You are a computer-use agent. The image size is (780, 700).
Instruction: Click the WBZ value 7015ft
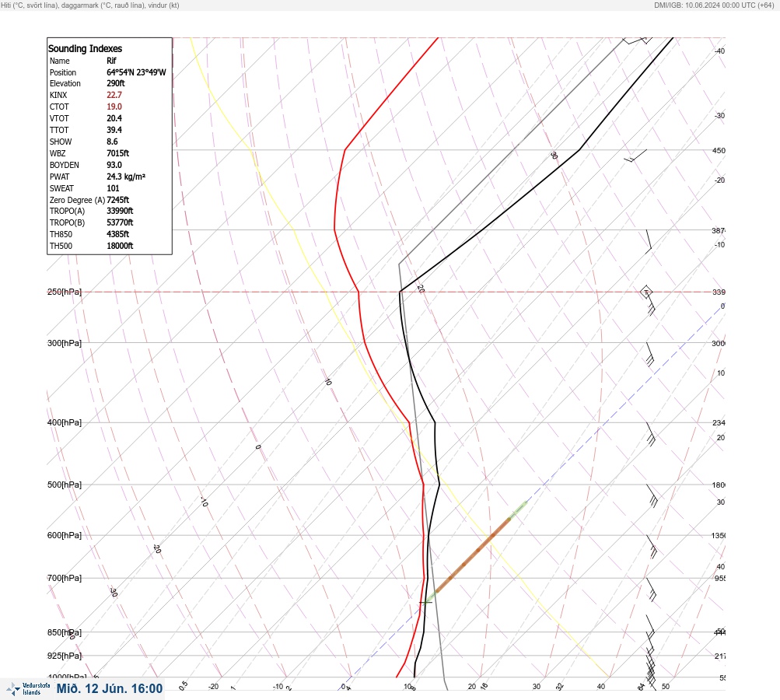tap(118, 153)
